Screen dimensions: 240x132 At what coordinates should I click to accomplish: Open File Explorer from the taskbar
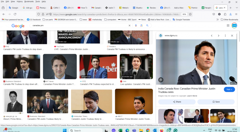[x=141, y=130]
